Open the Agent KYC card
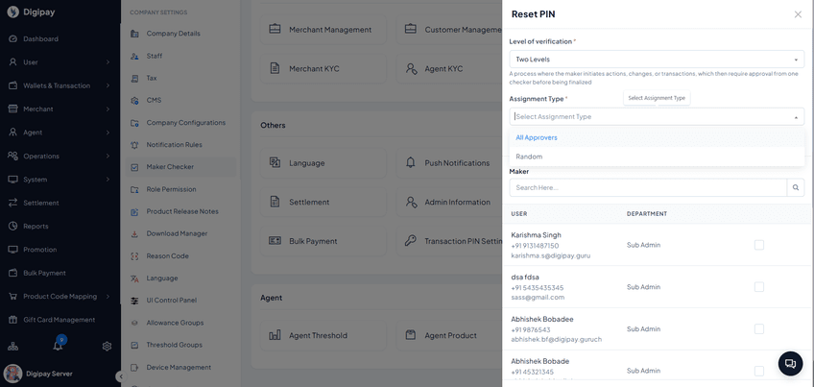The width and height of the screenshot is (814, 387). [449, 68]
